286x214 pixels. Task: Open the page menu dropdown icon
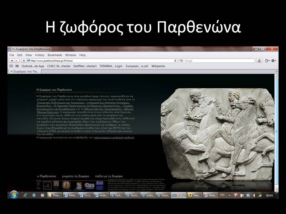(267, 61)
